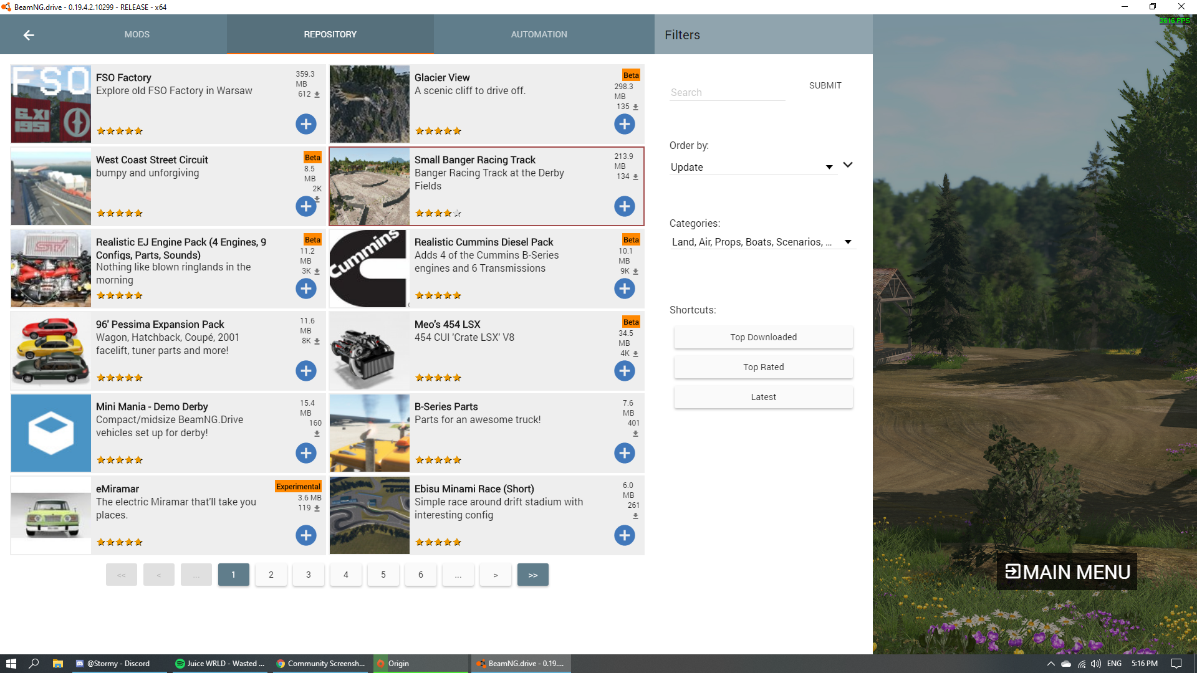Show Top Downloaded mods shortcut
The width and height of the screenshot is (1197, 673).
tap(763, 337)
